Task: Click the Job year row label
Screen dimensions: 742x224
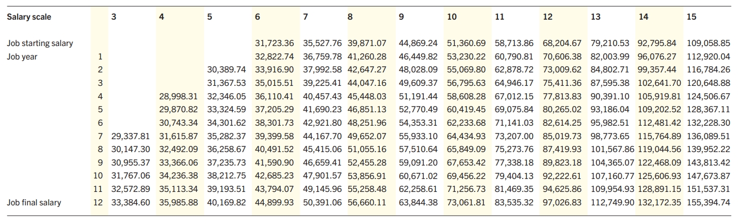Action: click(22, 57)
